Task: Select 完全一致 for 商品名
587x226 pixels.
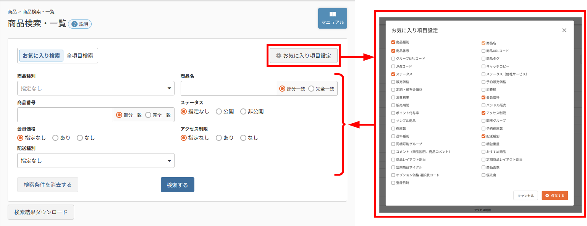Action: [311, 89]
